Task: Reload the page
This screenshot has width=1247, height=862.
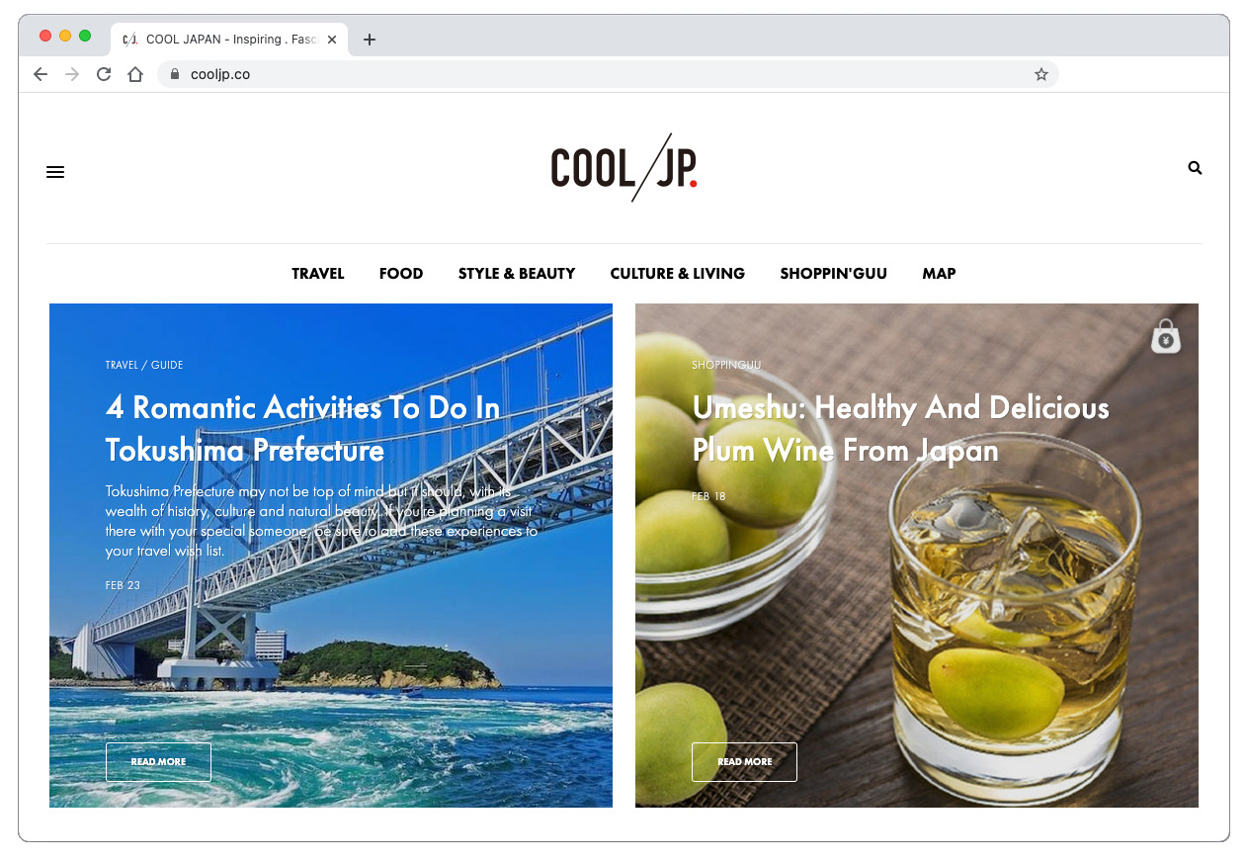Action: click(x=104, y=74)
